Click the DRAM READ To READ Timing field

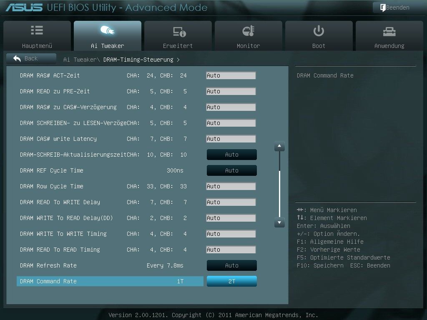coord(231,250)
